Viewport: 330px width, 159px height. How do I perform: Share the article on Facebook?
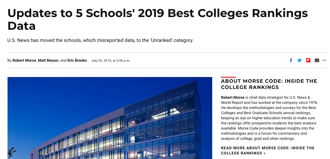click(291, 60)
